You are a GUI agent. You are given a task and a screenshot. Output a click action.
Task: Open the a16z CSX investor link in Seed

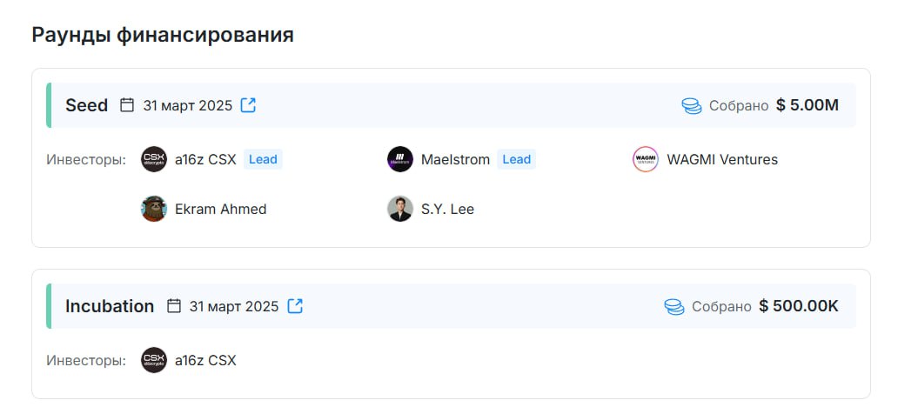point(205,160)
